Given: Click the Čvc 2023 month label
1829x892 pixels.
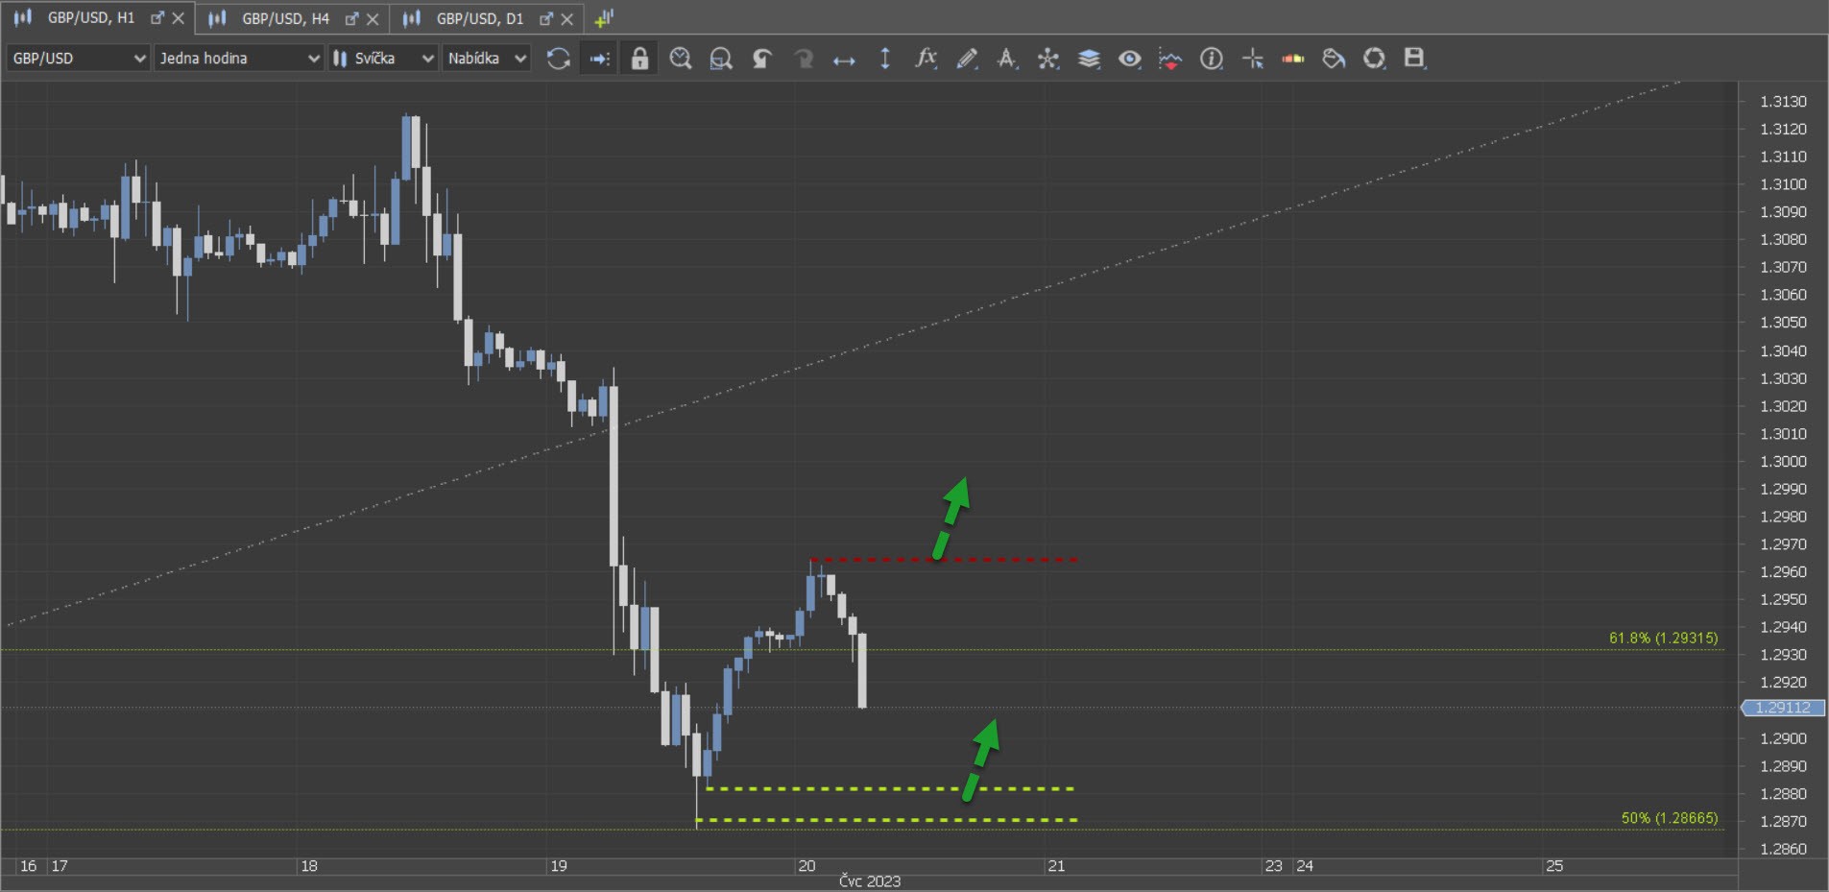Looking at the screenshot, I should coord(870,881).
